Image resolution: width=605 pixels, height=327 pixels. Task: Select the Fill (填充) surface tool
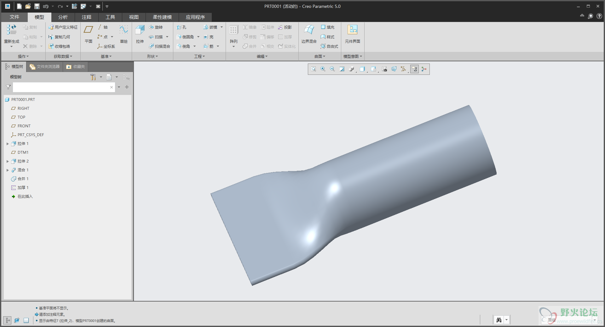[328, 27]
